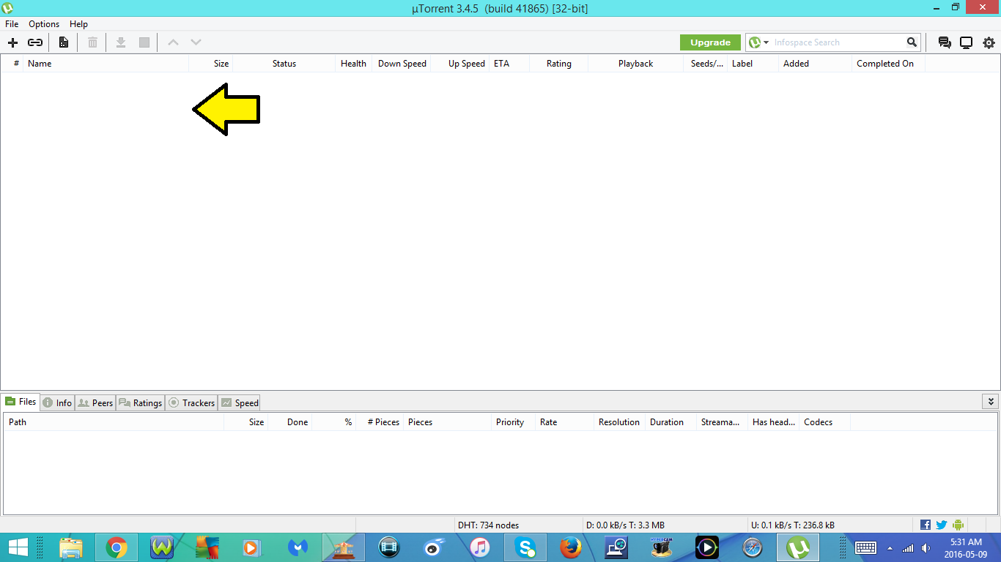Click the Codecs column header
Viewport: 1001px width, 562px height.
tap(824, 422)
